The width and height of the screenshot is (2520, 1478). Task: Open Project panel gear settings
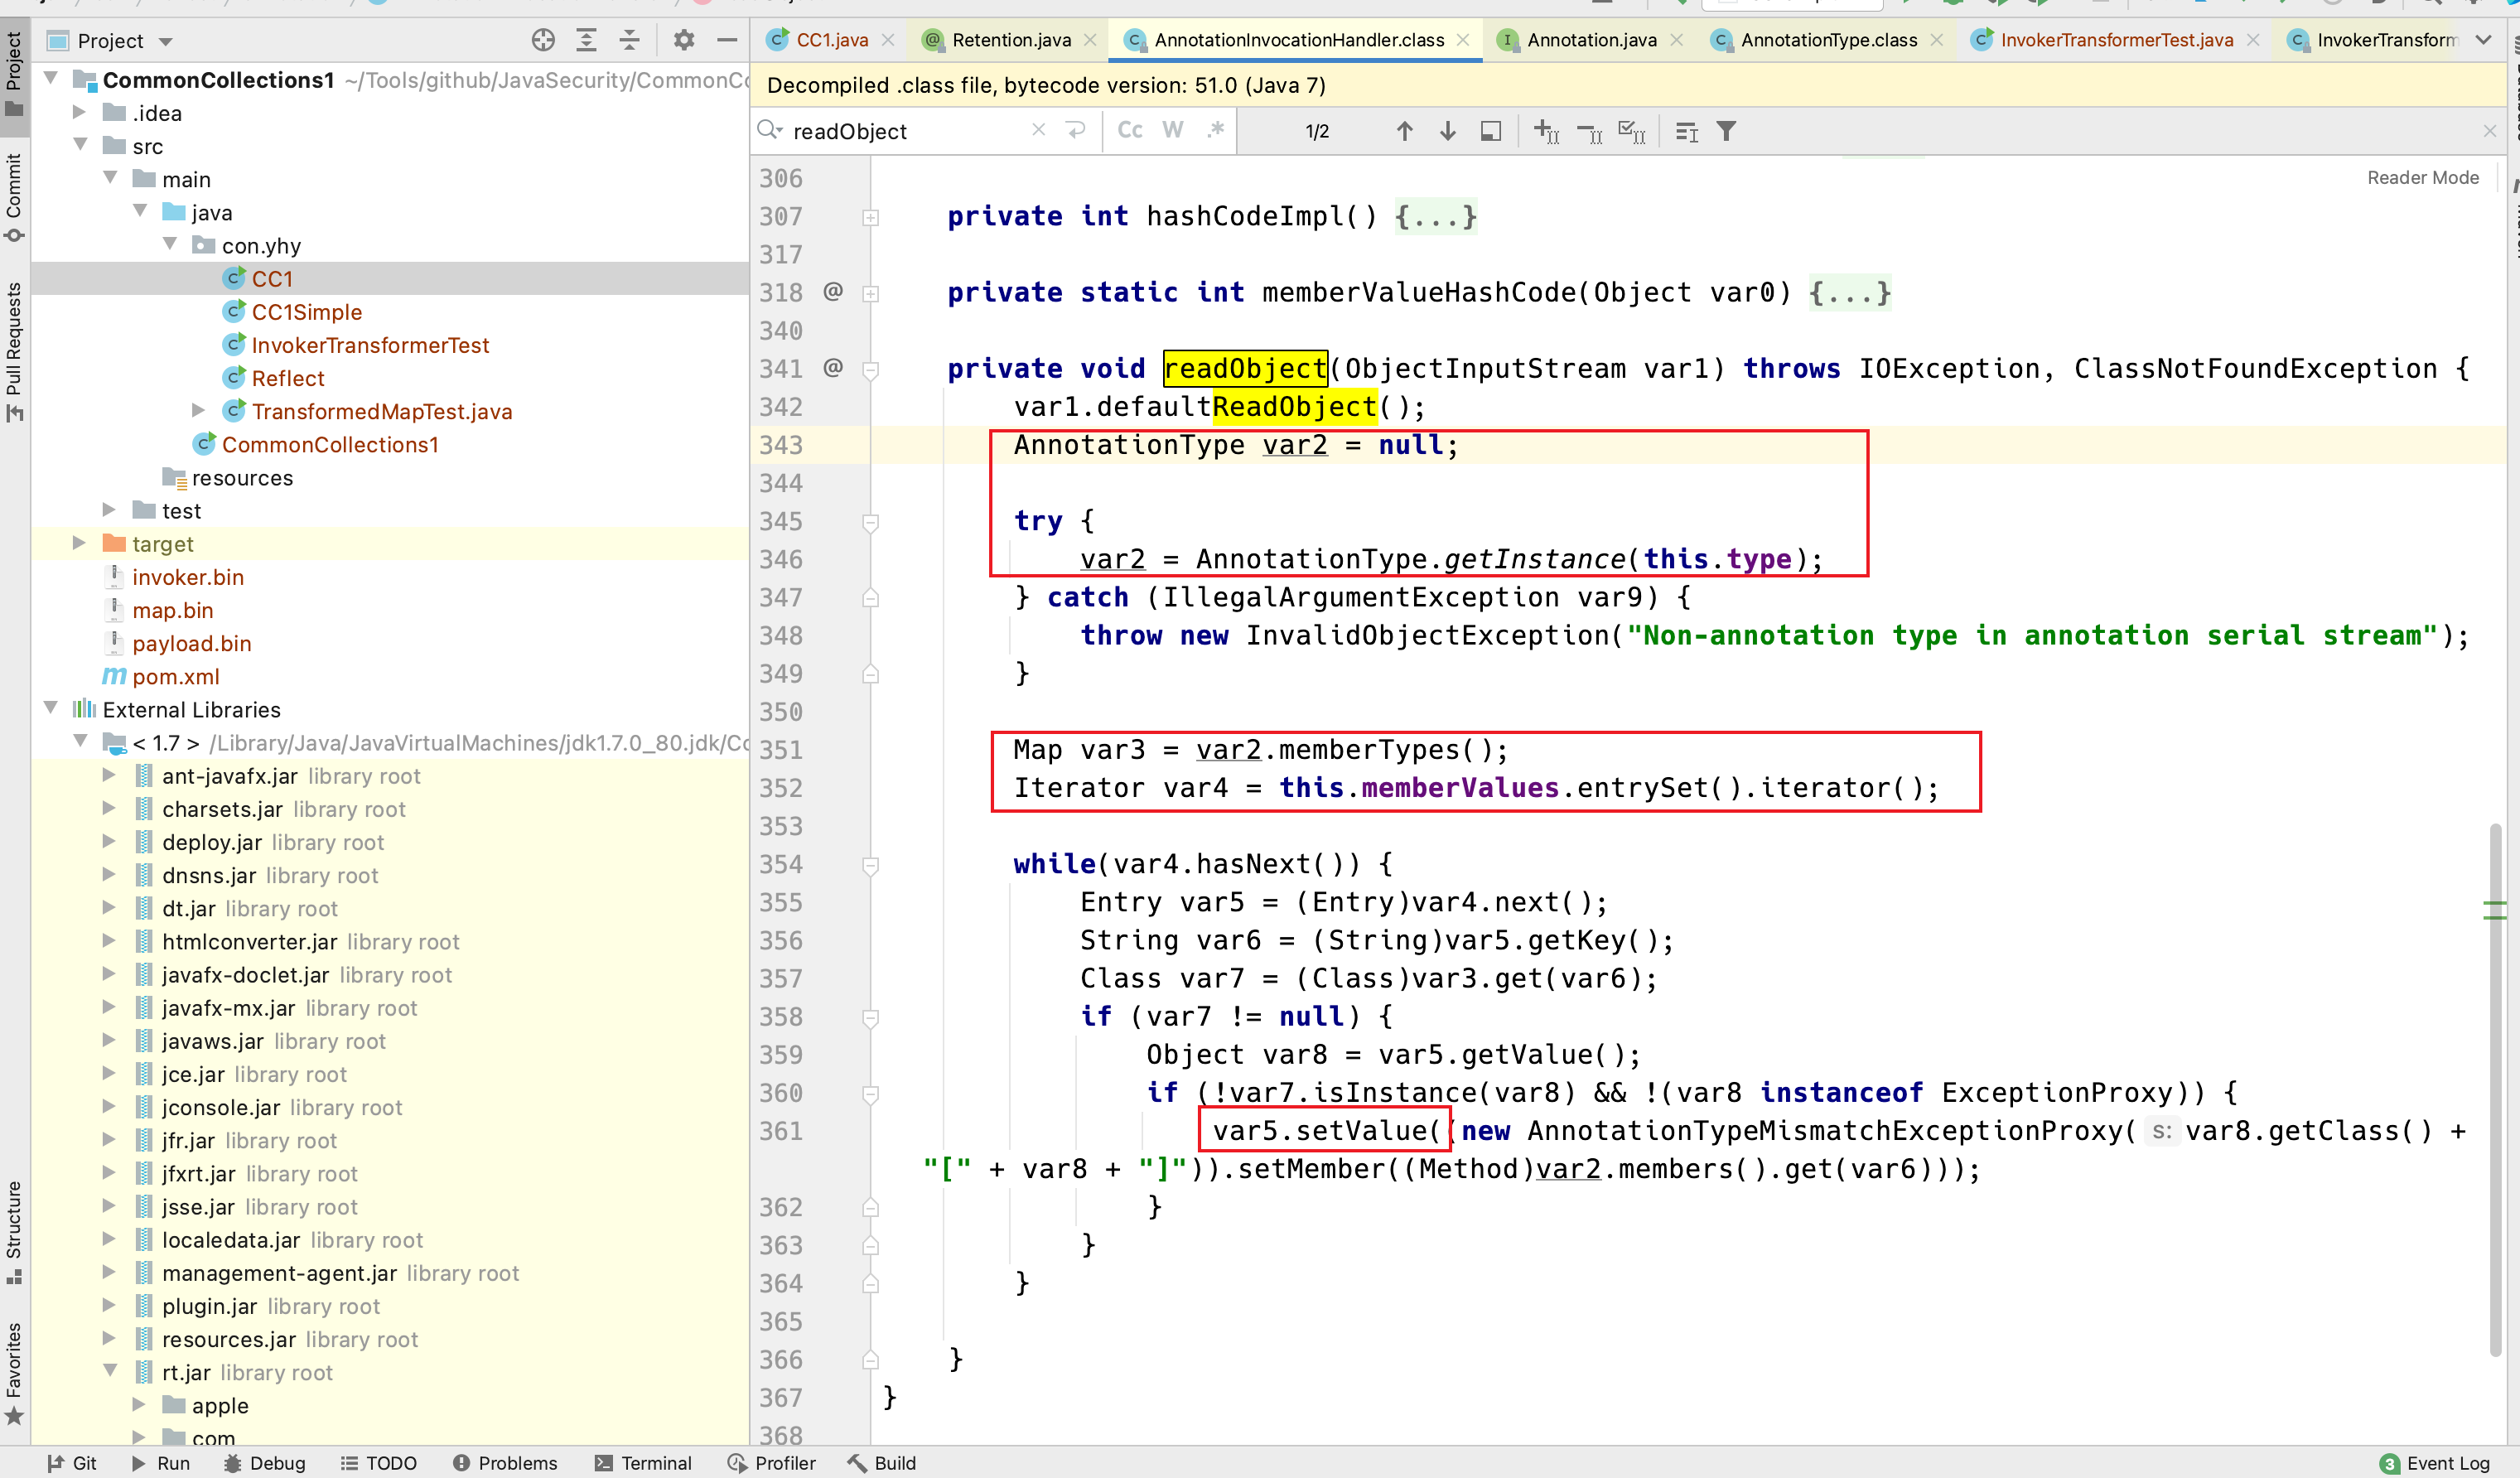click(684, 40)
